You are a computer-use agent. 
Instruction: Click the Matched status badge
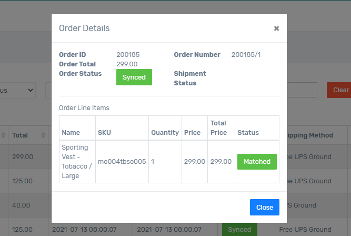(x=257, y=162)
